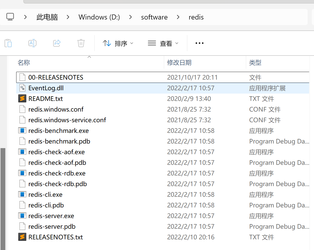The width and height of the screenshot is (314, 250).
Task: Click the 00-RELEASENOTES file icon
Action: pyautogui.click(x=22, y=77)
